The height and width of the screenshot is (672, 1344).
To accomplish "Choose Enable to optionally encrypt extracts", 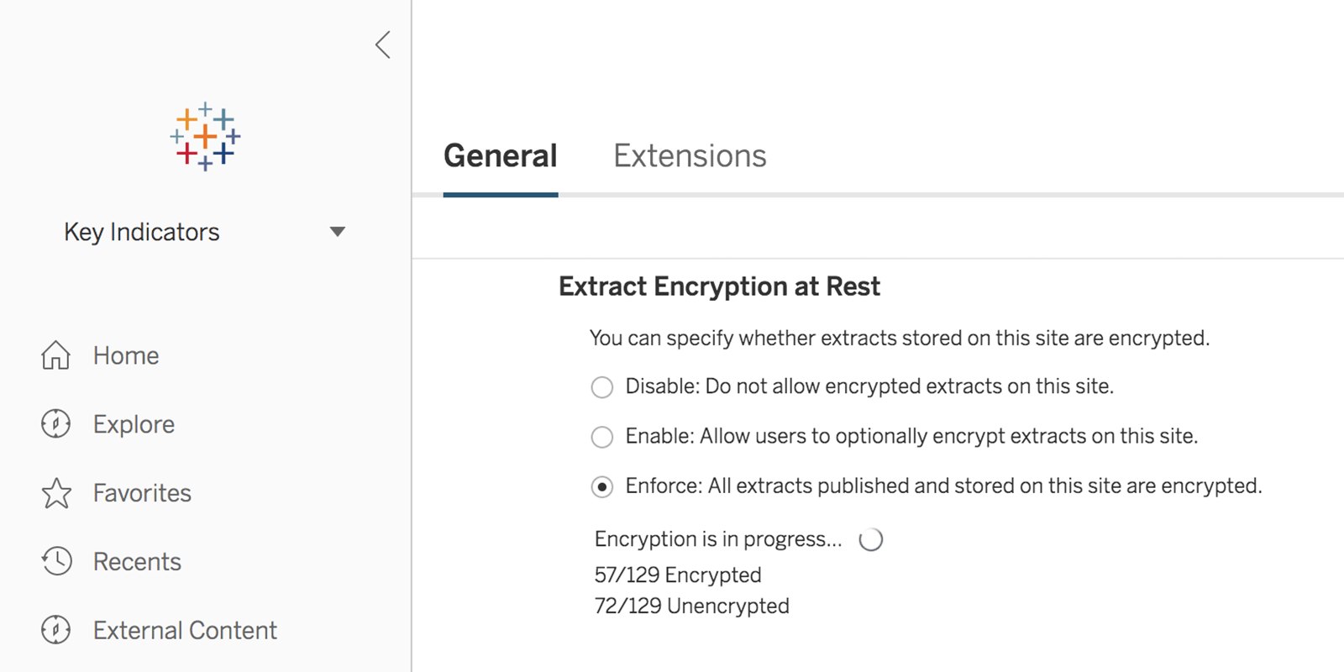I will [x=602, y=437].
